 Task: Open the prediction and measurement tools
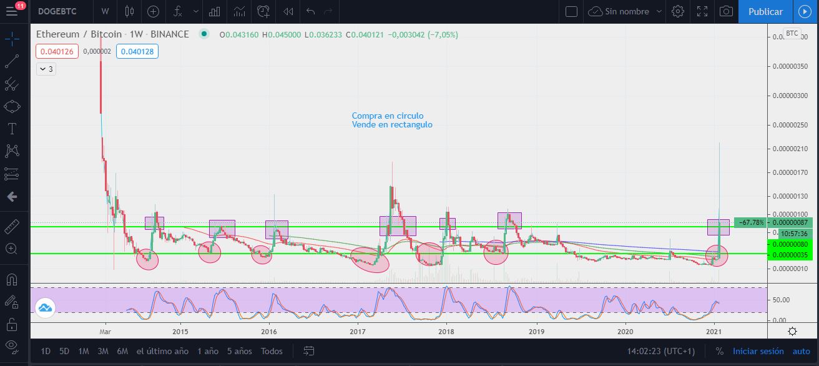pyautogui.click(x=11, y=174)
